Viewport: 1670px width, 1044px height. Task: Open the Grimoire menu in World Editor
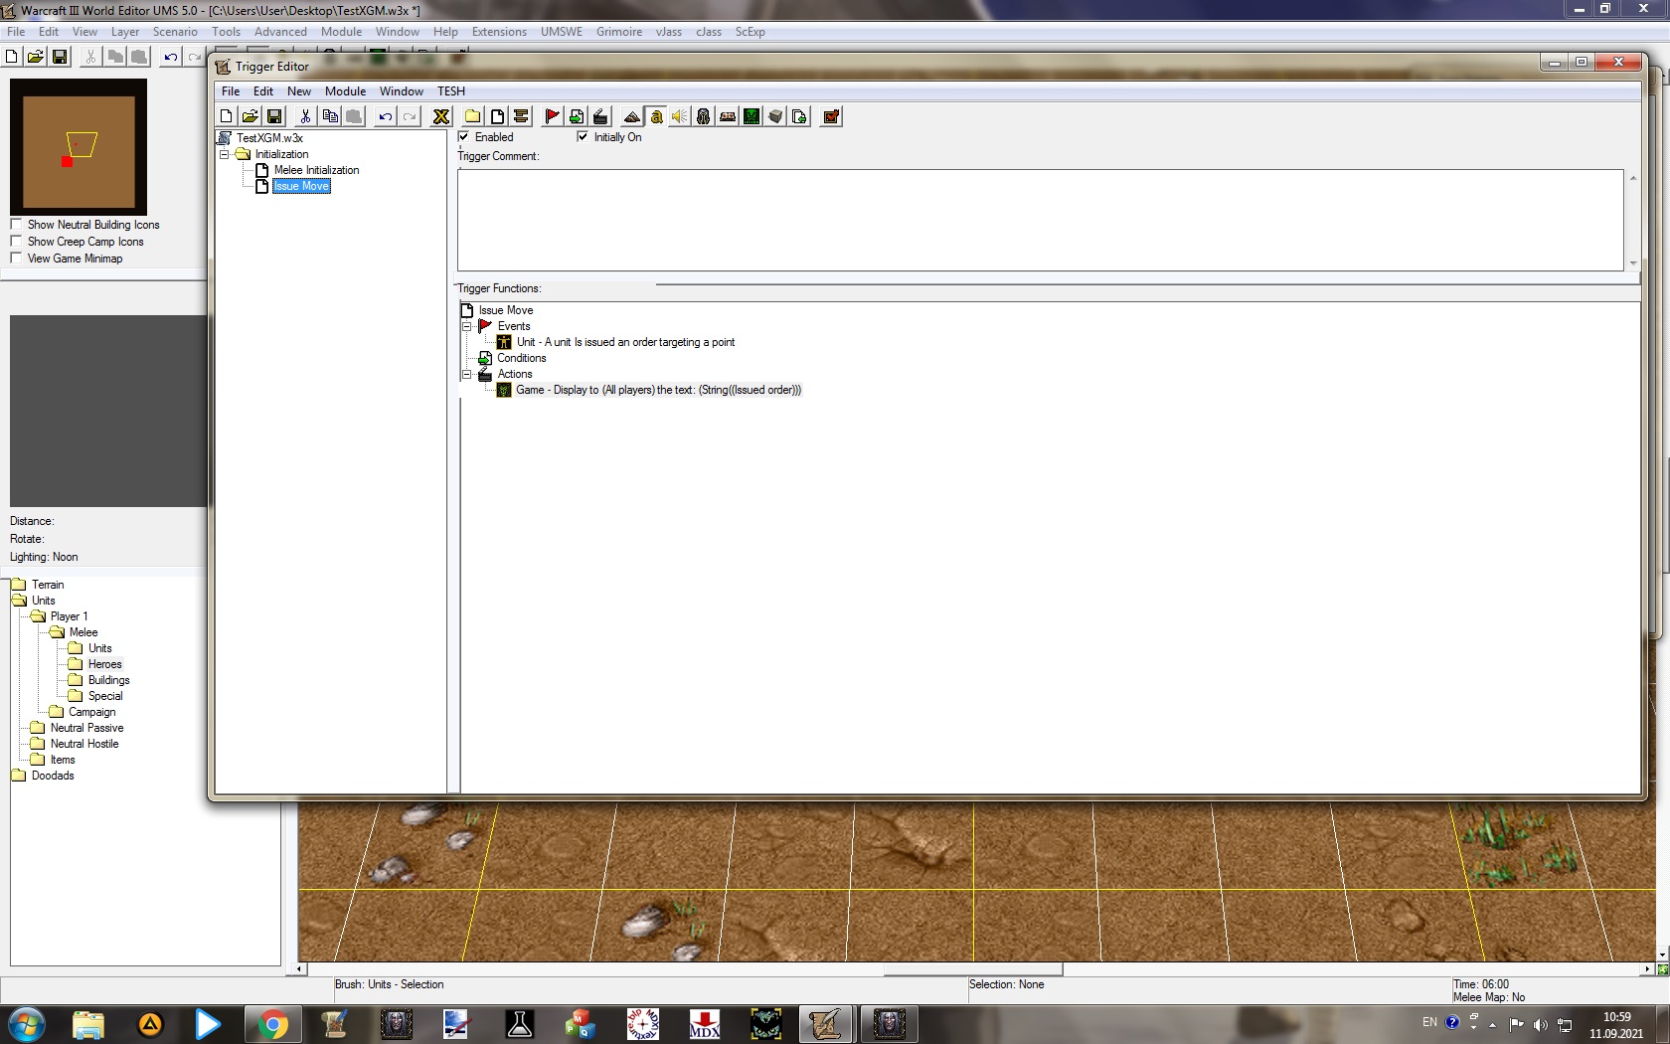pyautogui.click(x=619, y=32)
